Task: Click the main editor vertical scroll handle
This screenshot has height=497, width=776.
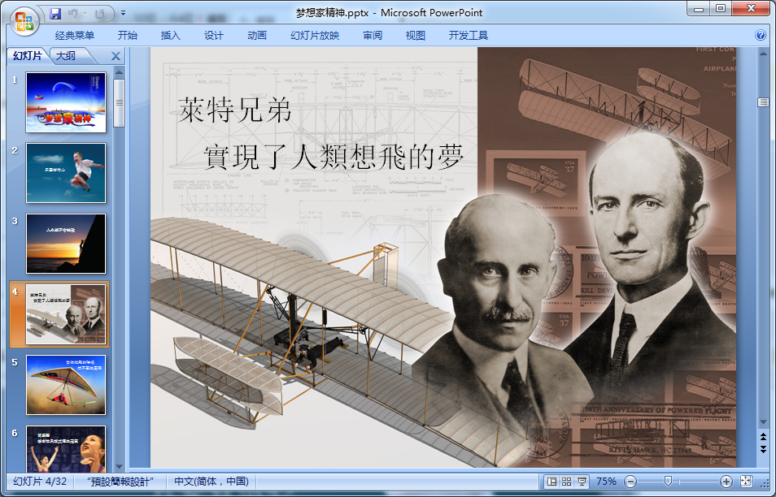Action: coord(763,102)
